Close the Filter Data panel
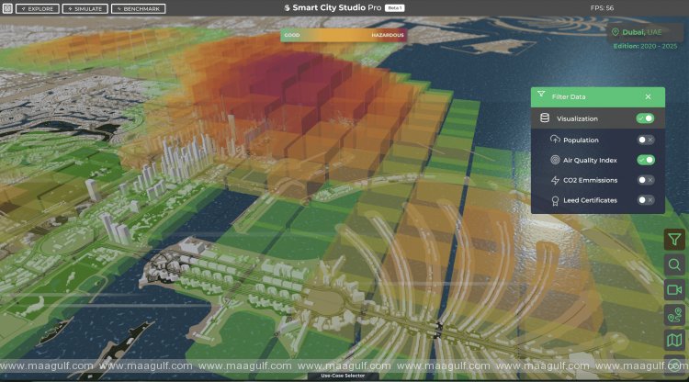 point(649,96)
